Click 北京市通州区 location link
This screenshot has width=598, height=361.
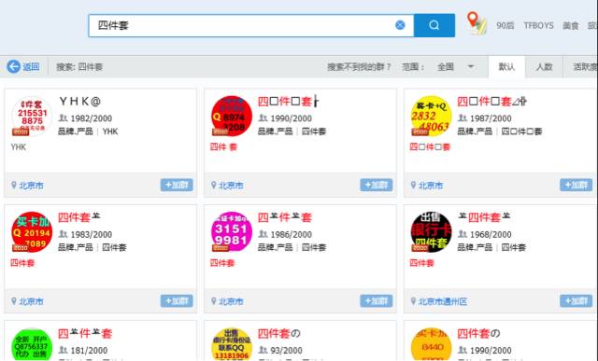click(442, 301)
